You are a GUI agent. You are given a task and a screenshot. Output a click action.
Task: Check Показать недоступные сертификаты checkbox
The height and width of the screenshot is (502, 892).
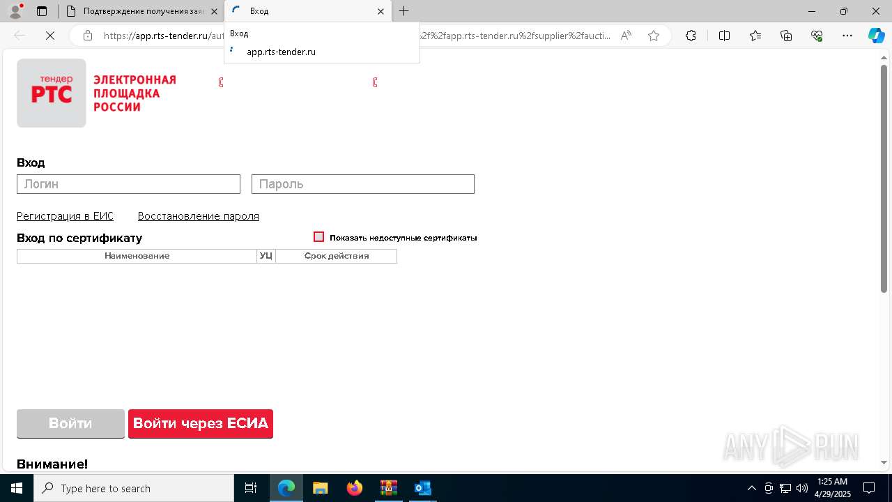coord(319,237)
